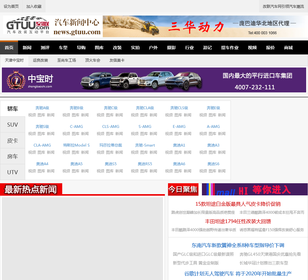The height and width of the screenshot is (280, 308).
Task: Click 图库 under 奥迪A4
Action: 41,171
